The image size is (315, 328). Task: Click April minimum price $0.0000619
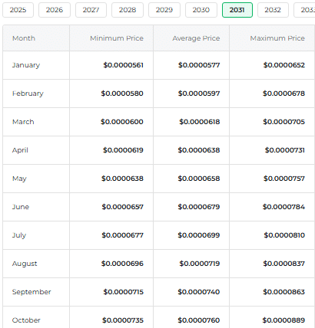(123, 150)
